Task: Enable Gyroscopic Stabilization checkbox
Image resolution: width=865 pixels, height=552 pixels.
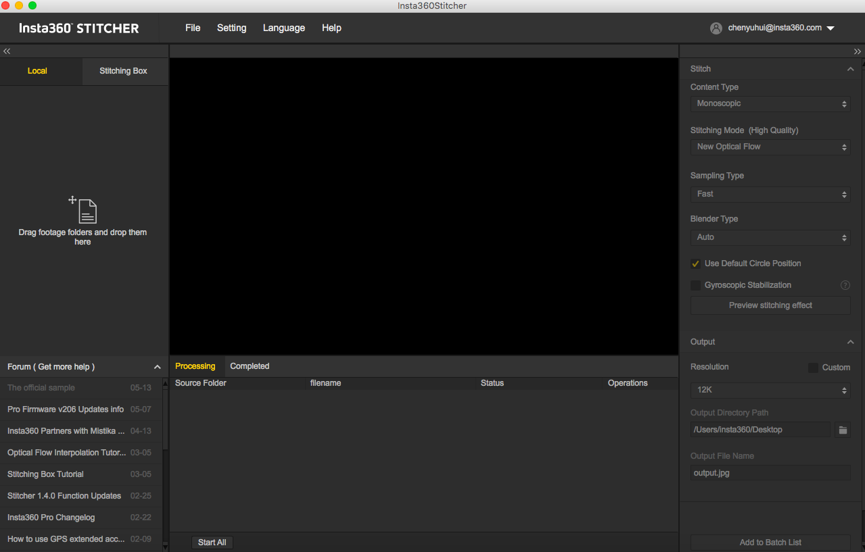Action: 695,285
